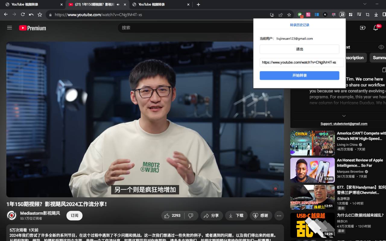Click the YouTube create video icon
Screen dimensions: 386x241
click(x=362, y=27)
